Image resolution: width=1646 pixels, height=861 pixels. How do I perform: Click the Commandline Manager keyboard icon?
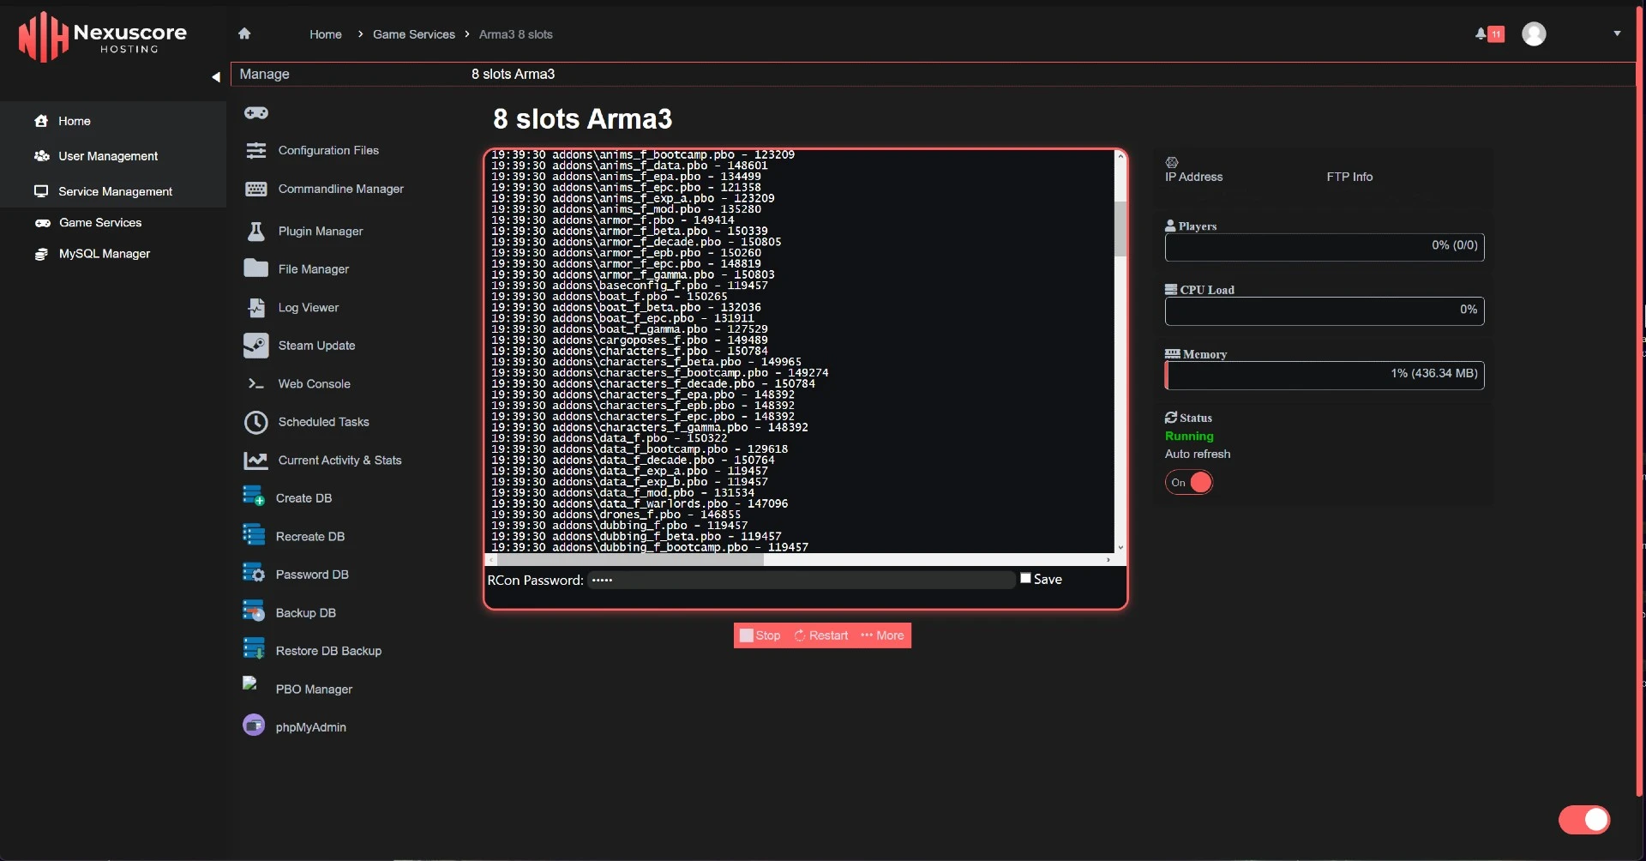(255, 189)
